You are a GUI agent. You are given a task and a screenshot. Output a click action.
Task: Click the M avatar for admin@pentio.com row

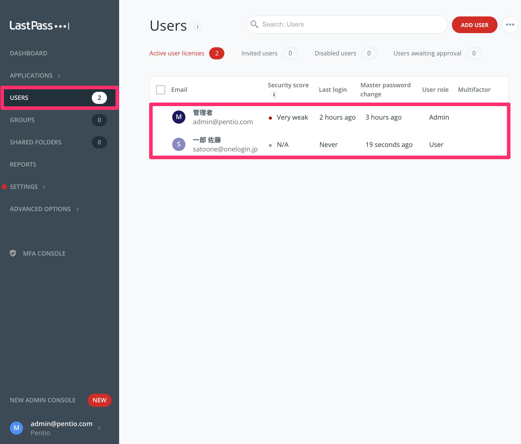coord(179,117)
